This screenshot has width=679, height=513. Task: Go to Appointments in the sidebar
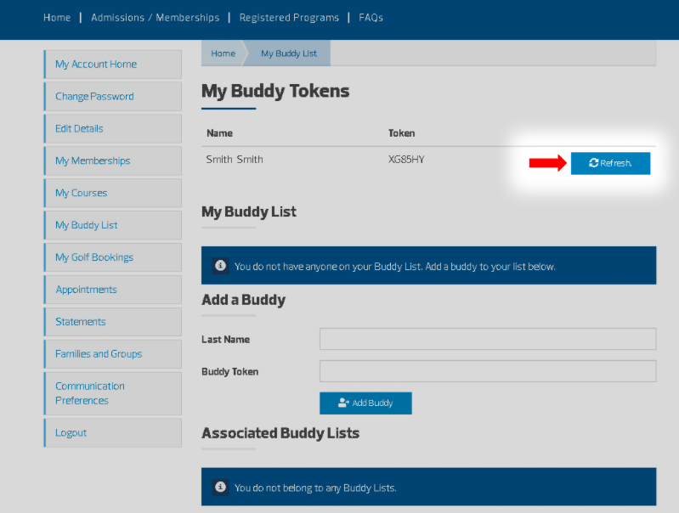86,290
